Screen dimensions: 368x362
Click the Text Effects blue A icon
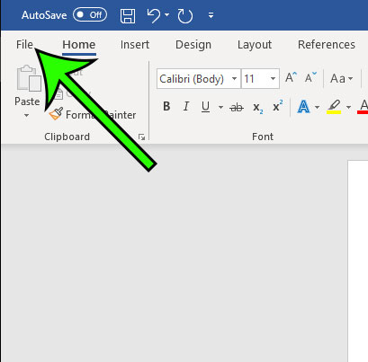click(303, 106)
